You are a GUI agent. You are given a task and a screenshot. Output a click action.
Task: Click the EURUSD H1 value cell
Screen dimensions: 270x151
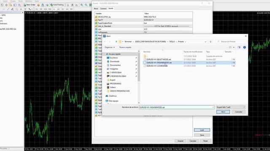[x=168, y=20]
